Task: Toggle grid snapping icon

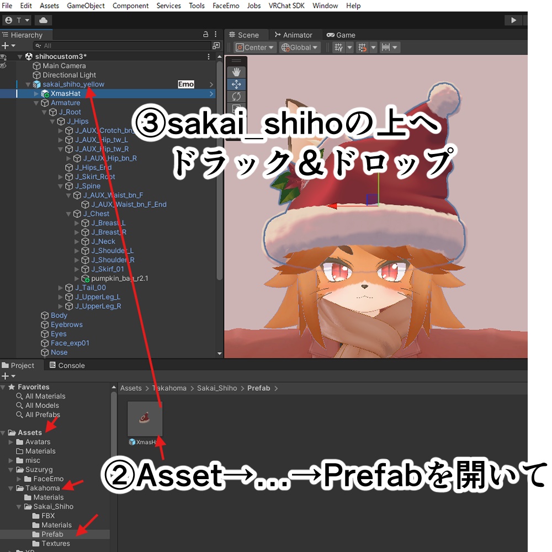Action: [x=362, y=47]
